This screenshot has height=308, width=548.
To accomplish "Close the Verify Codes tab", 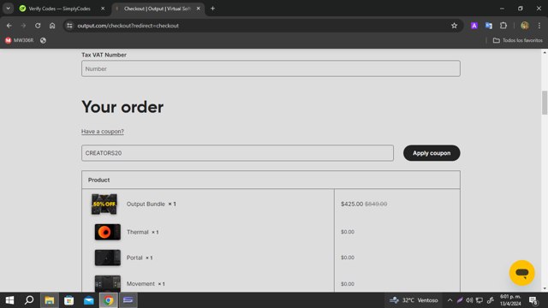I will (103, 9).
